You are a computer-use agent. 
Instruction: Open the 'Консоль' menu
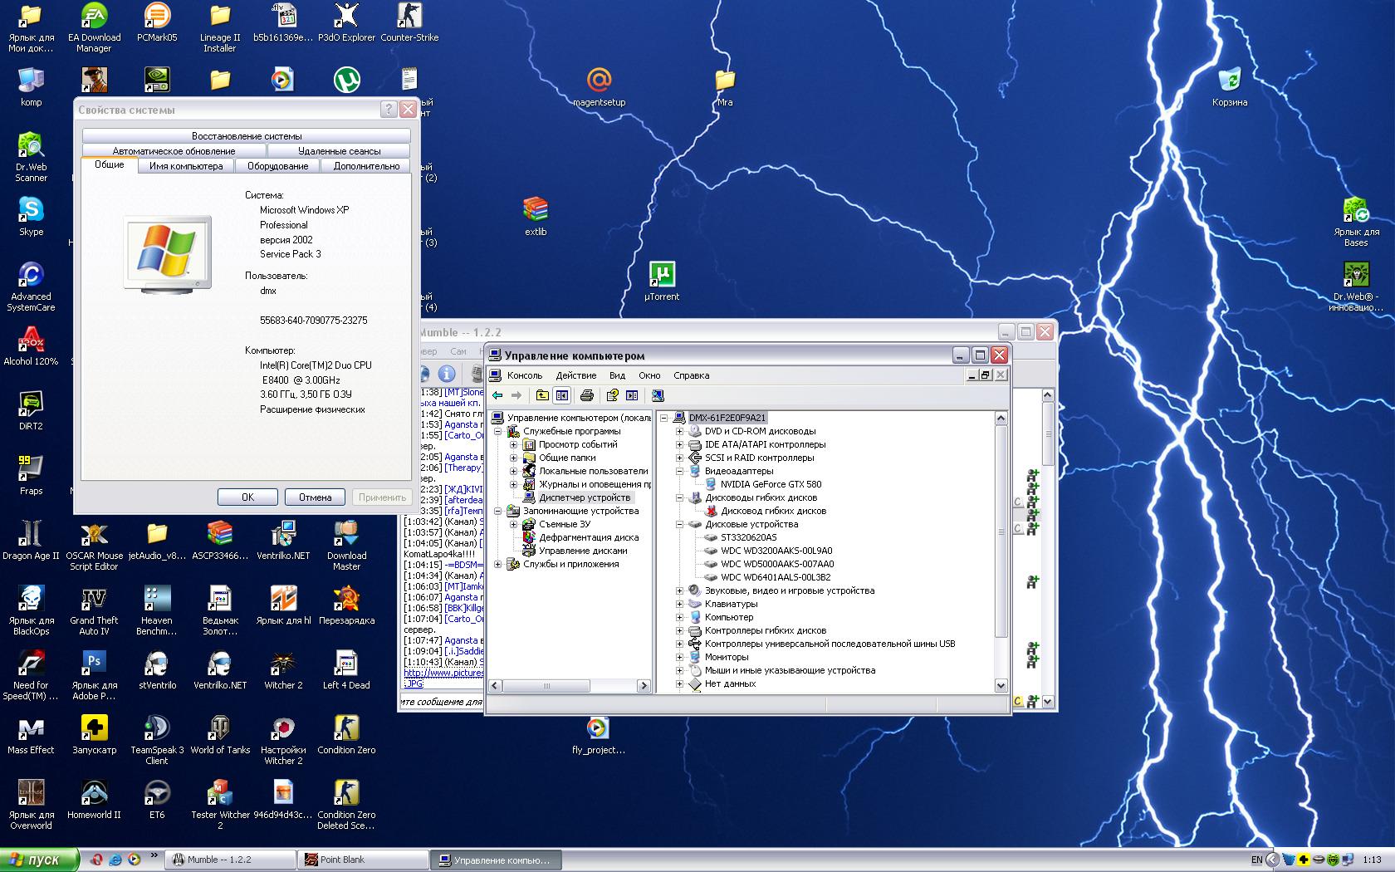click(x=524, y=375)
